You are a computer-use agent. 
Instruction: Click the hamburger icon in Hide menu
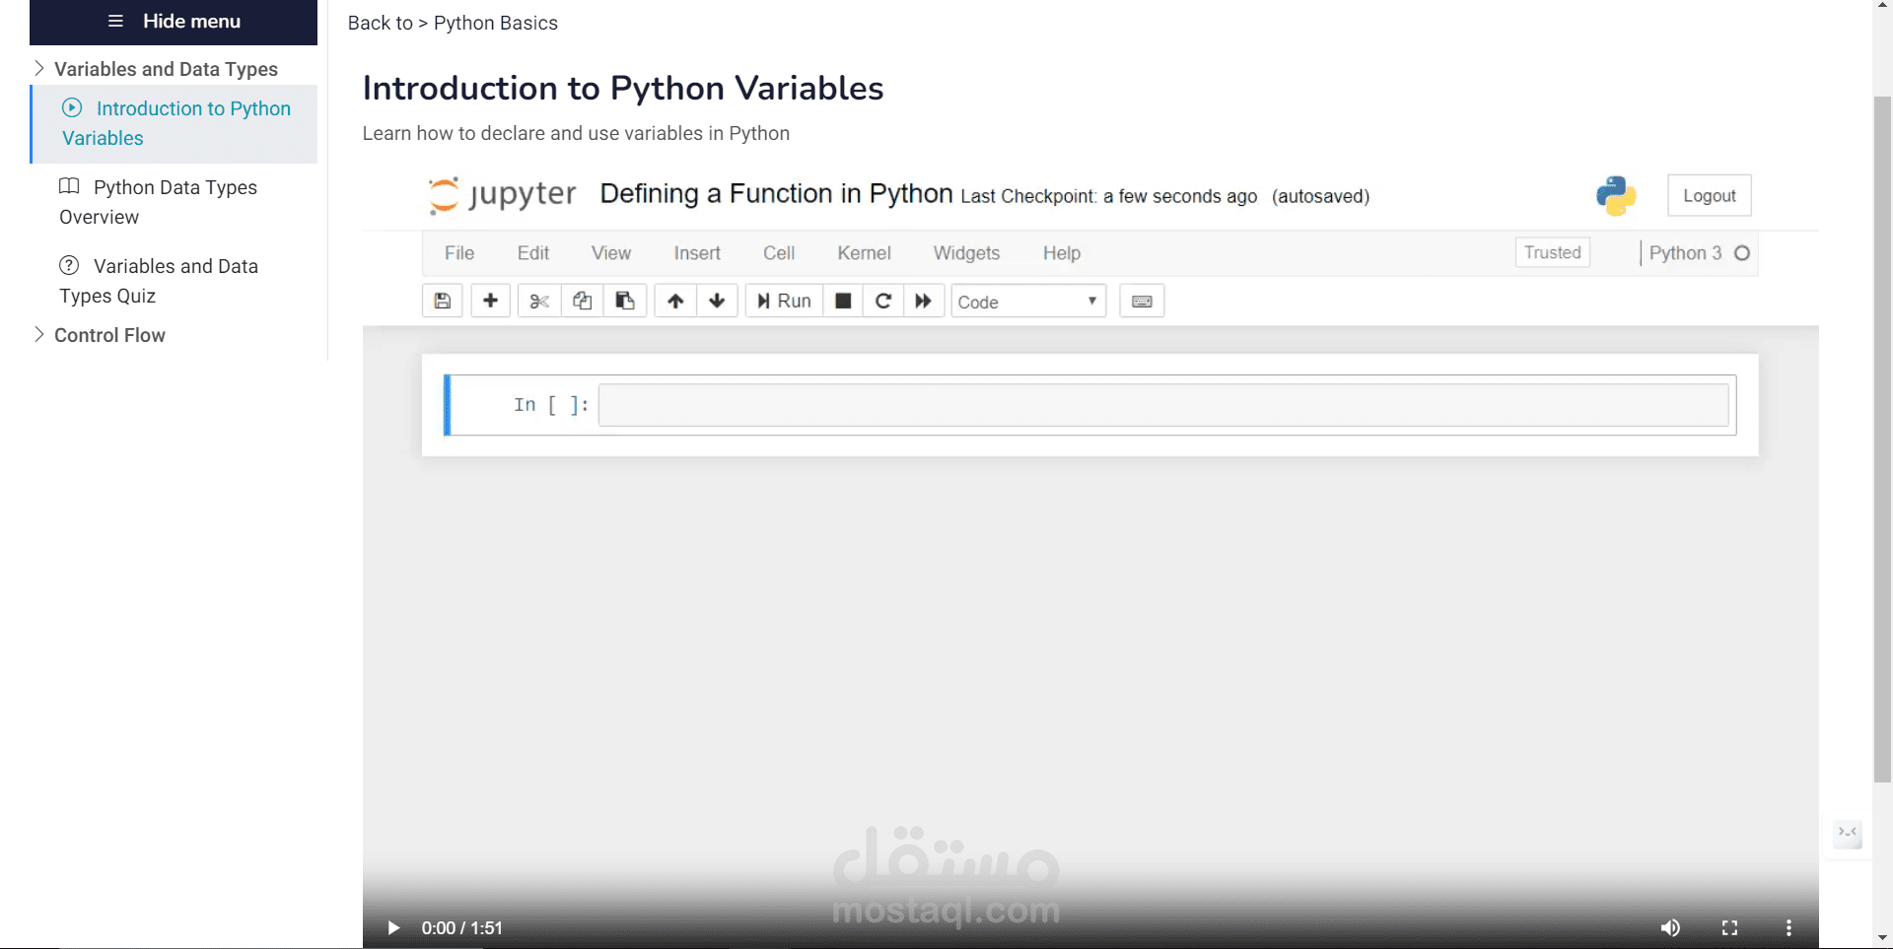[115, 21]
